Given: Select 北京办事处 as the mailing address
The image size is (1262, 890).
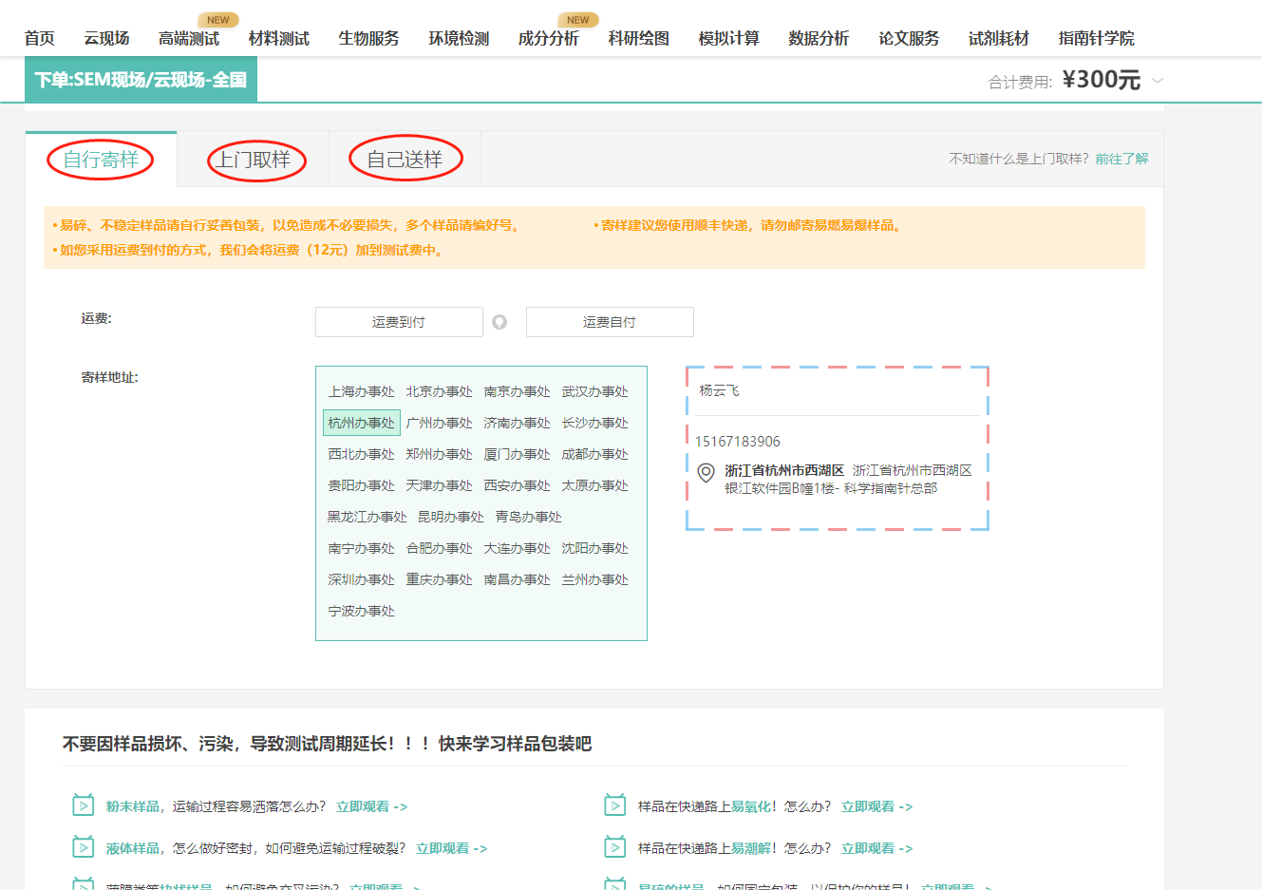Looking at the screenshot, I should [440, 390].
